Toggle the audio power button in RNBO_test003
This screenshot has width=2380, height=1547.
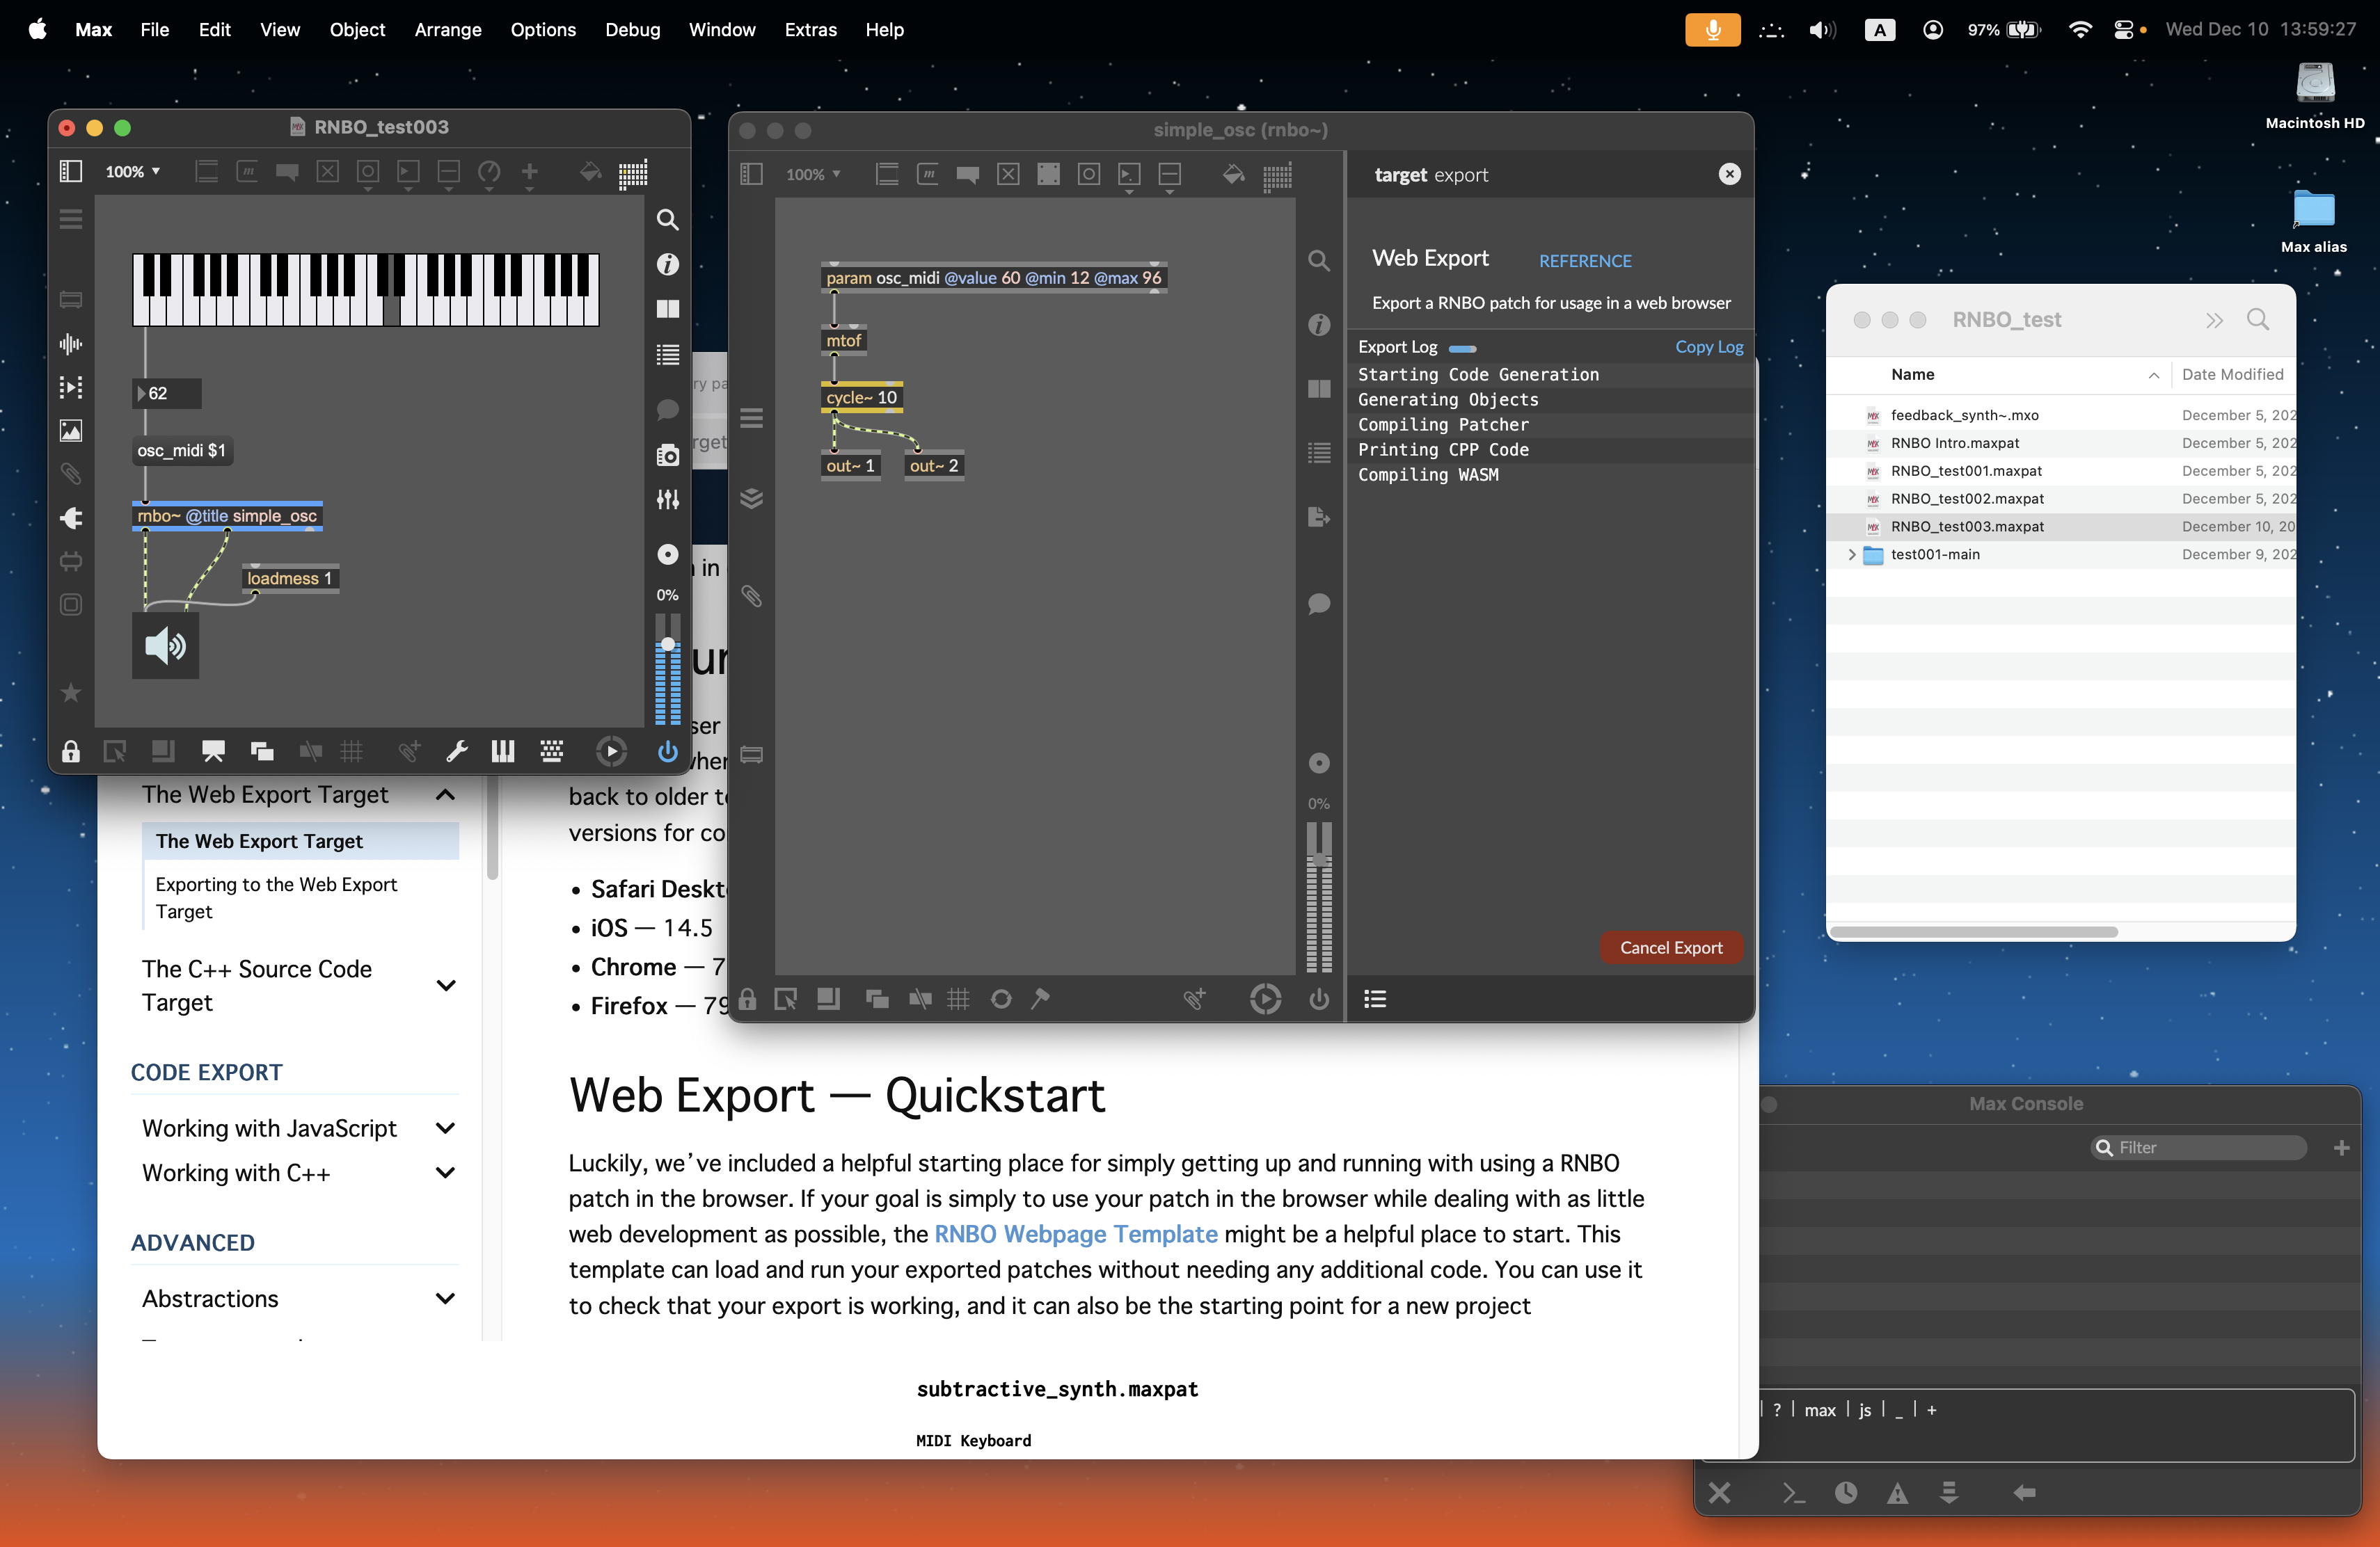tap(667, 751)
